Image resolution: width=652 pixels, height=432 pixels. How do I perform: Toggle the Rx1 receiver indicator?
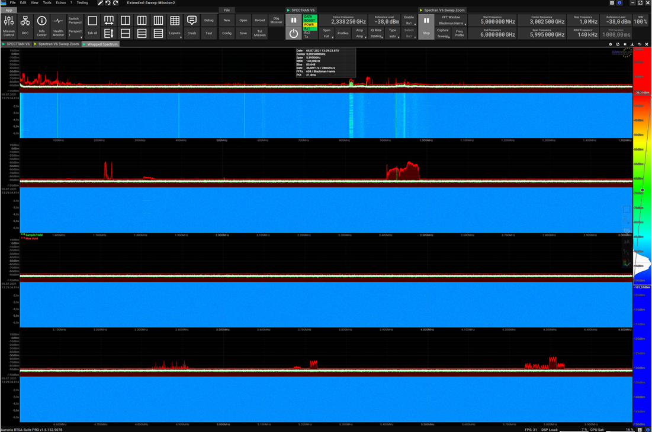310,28
